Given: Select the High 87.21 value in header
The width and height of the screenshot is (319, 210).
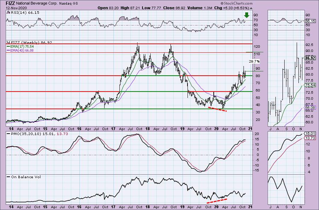Looking at the screenshot, I should point(130,8).
